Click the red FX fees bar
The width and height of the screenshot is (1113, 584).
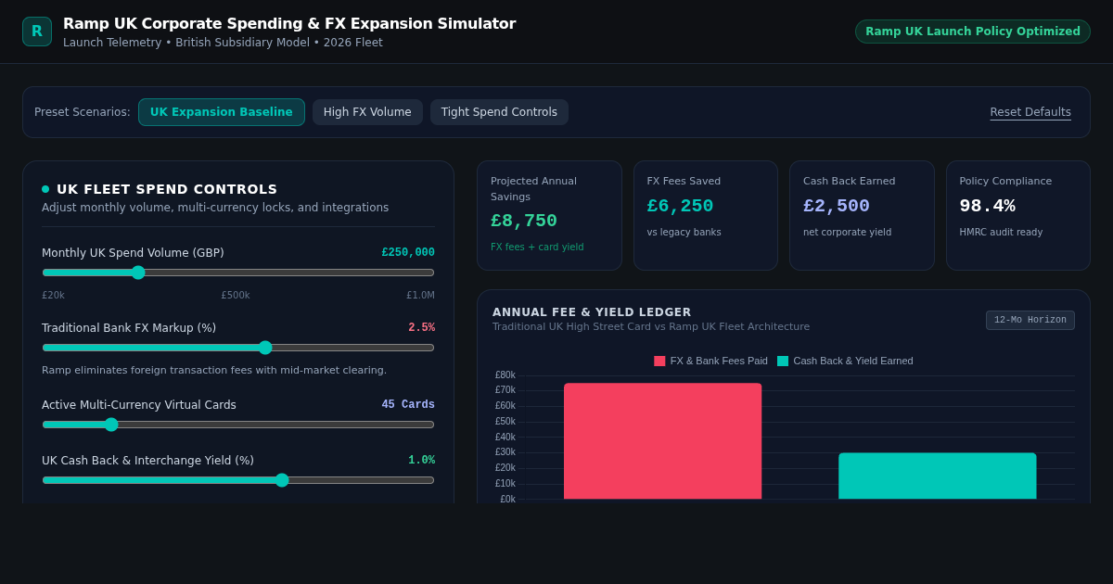662,441
